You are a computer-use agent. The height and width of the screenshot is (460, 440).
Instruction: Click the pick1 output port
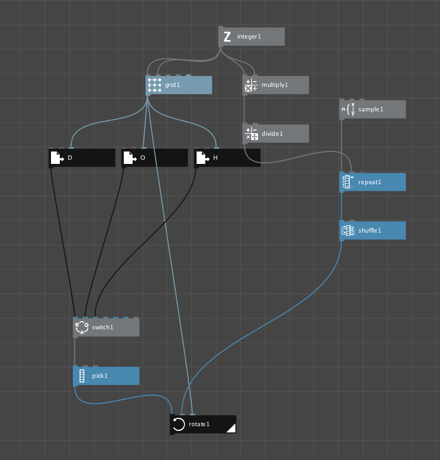click(x=75, y=386)
